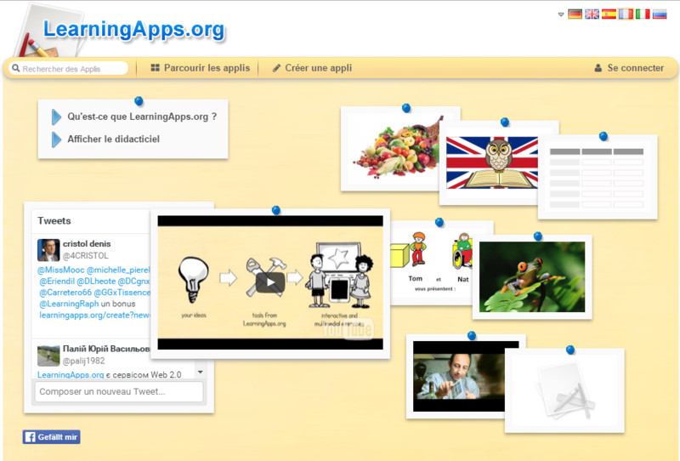Screen dimensions: 680x461
Task: Focus the Rechercher des Applis field
Action: pyautogui.click(x=69, y=68)
